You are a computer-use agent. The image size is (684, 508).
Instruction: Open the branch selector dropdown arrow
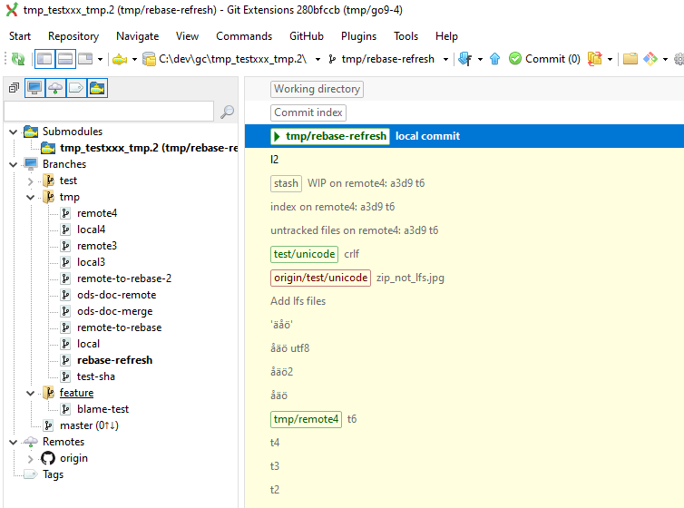tap(445, 59)
